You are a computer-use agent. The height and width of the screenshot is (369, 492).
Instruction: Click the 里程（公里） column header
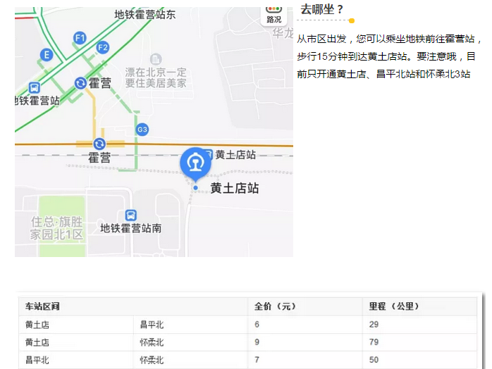coord(394,306)
